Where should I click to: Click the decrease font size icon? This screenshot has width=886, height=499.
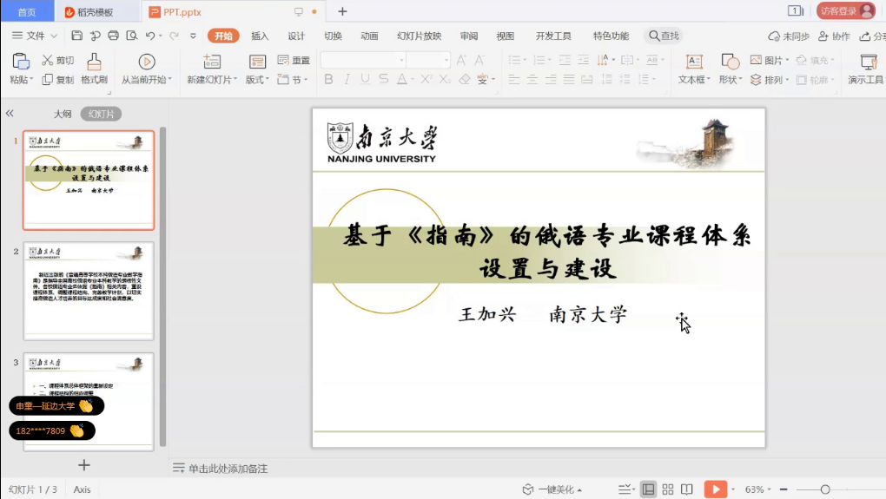click(479, 60)
